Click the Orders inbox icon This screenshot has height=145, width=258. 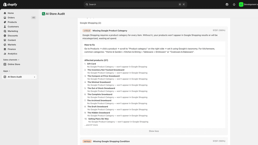[x=5, y=18]
